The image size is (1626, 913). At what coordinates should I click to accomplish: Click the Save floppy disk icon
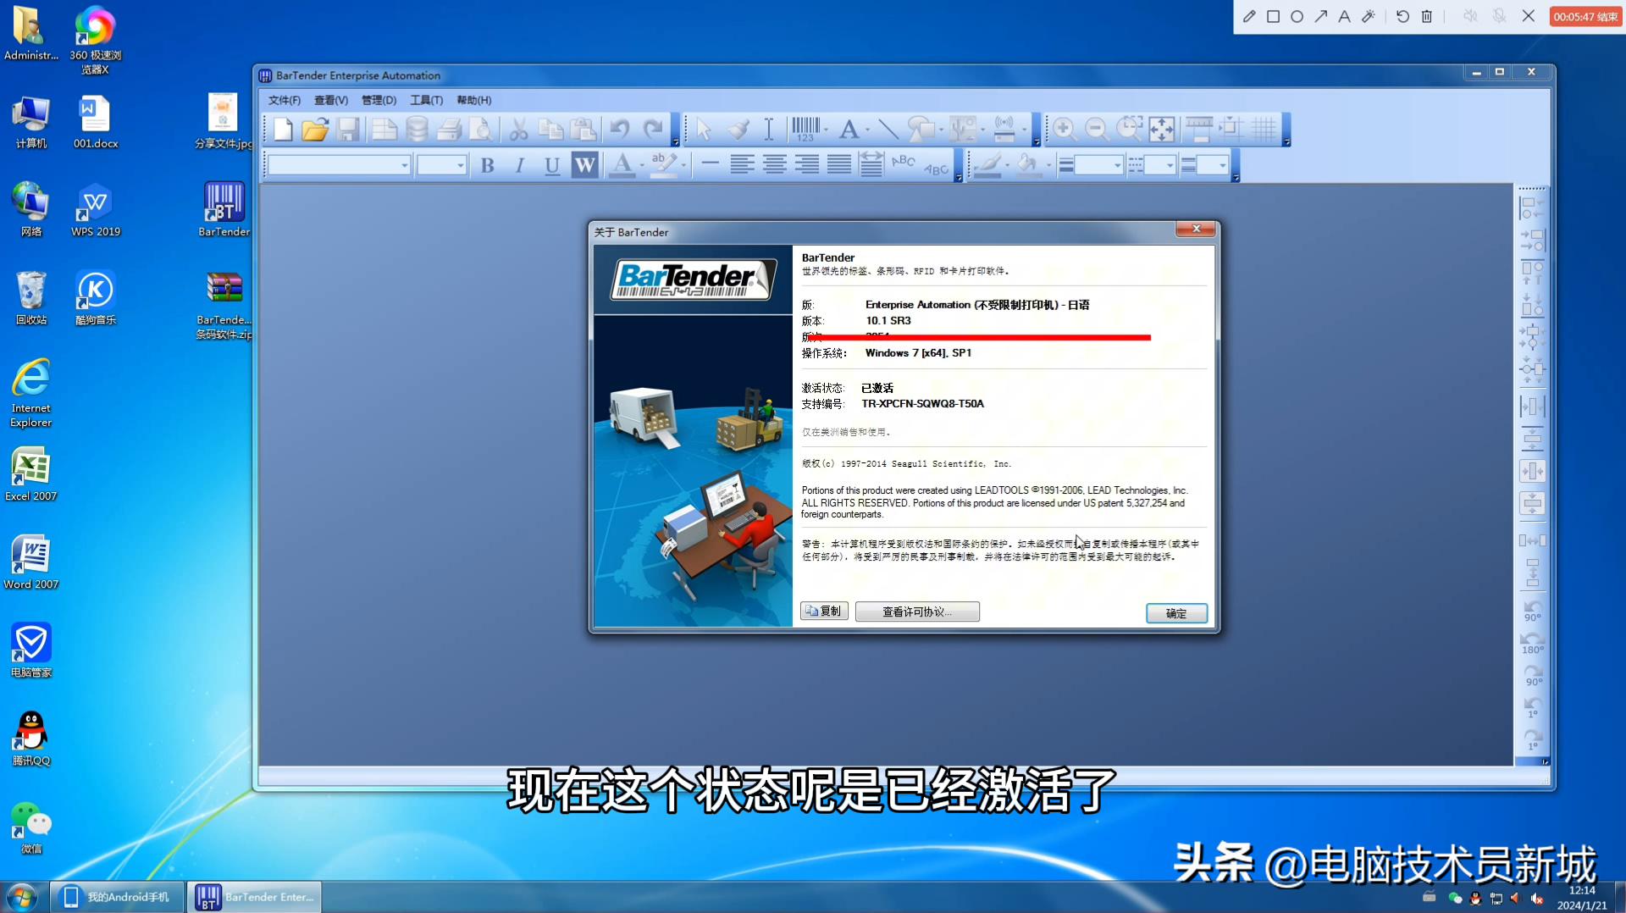[348, 130]
